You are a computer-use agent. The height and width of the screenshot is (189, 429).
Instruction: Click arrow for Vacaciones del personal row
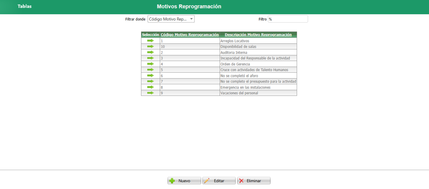coord(150,93)
